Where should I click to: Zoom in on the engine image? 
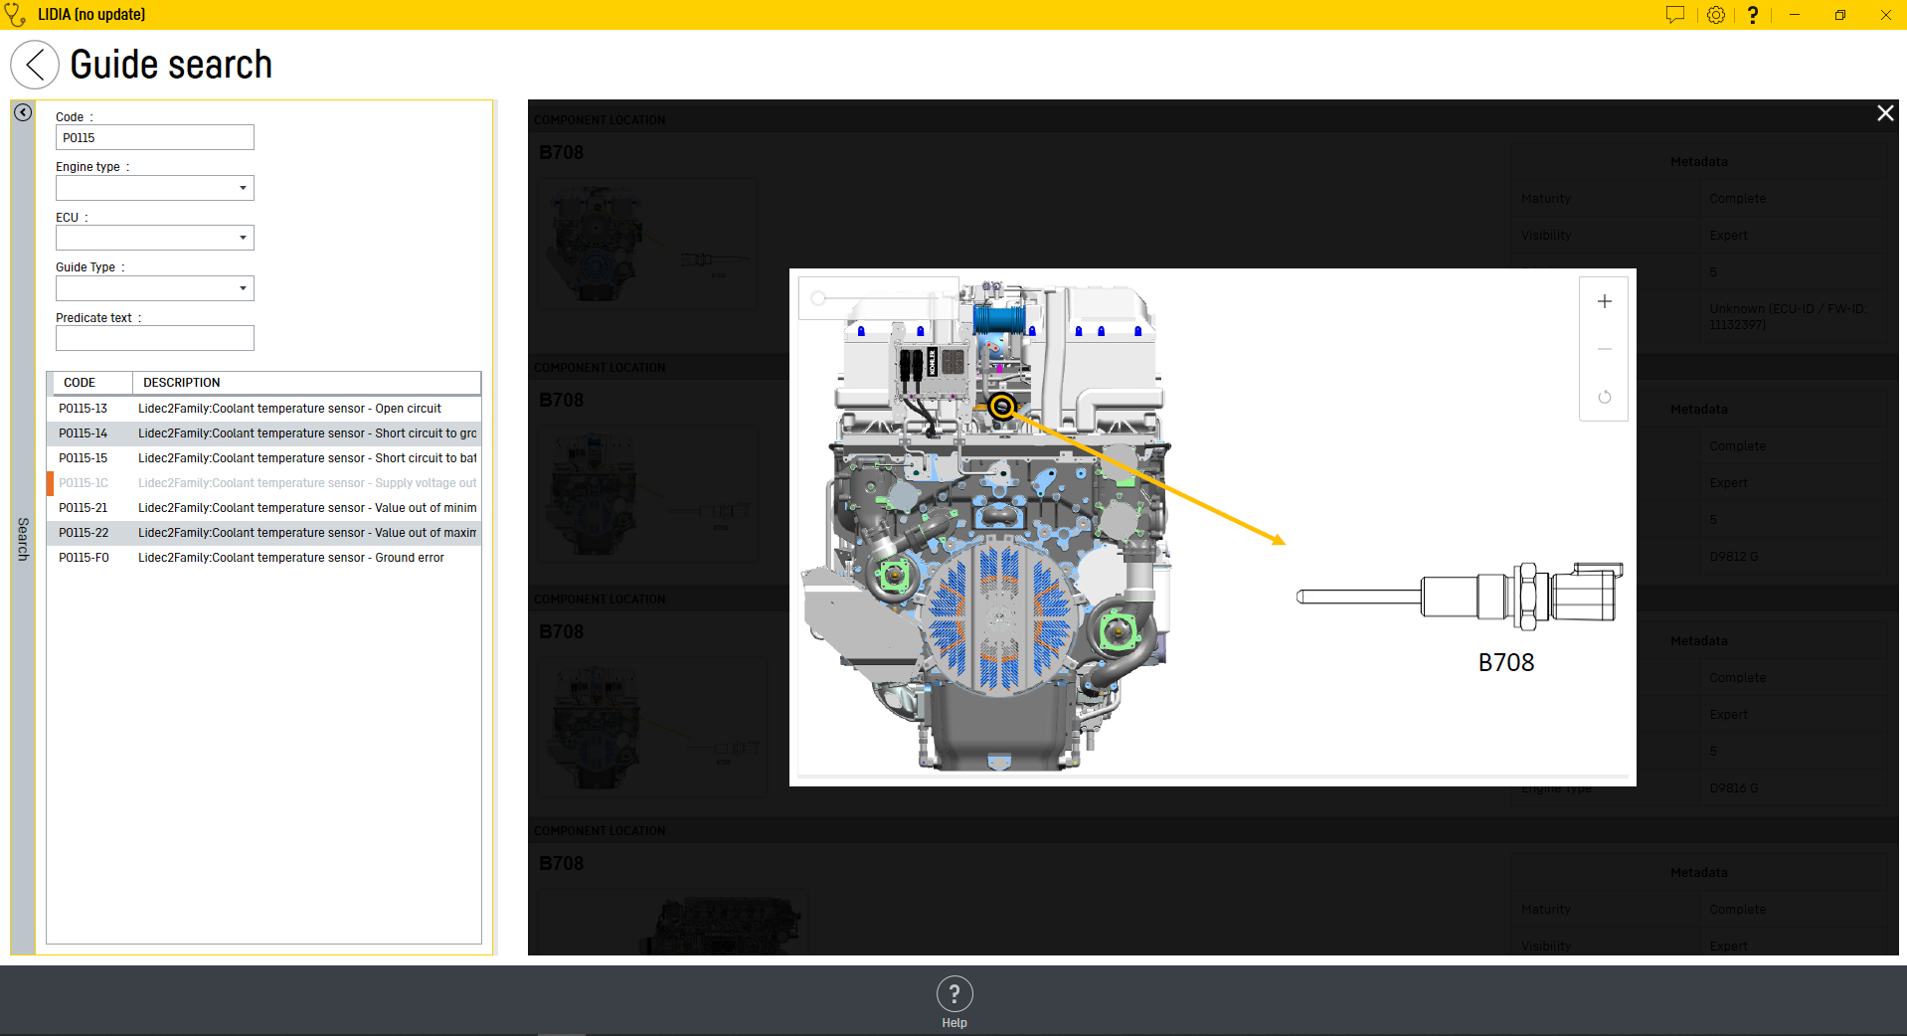1604,302
